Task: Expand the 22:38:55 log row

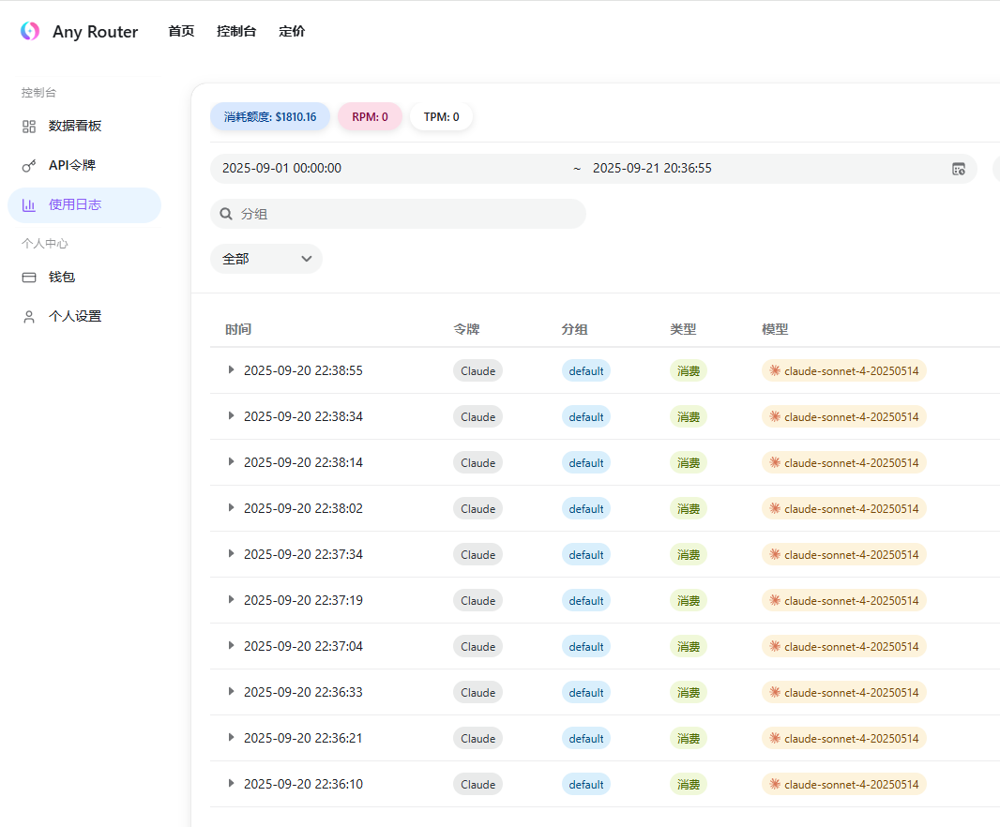Action: pyautogui.click(x=231, y=369)
